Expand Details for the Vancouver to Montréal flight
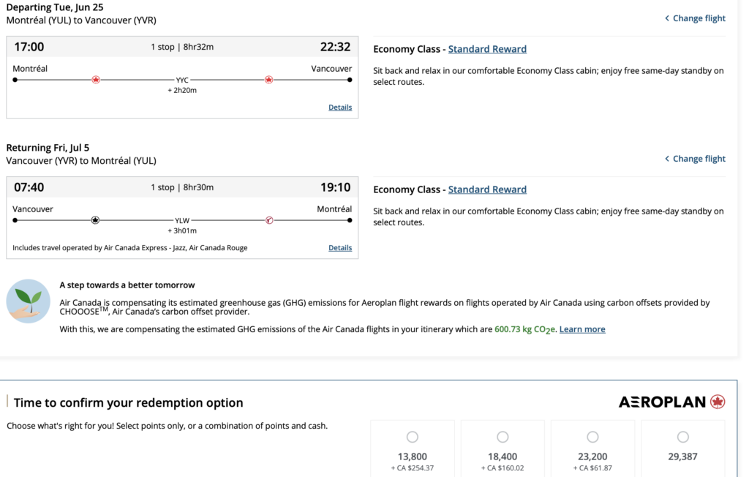This screenshot has height=477, width=749. pyautogui.click(x=340, y=248)
